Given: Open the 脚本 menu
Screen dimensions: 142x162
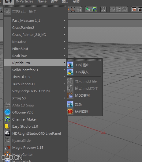Looking at the screenshot, I should pyautogui.click(x=54, y=2).
